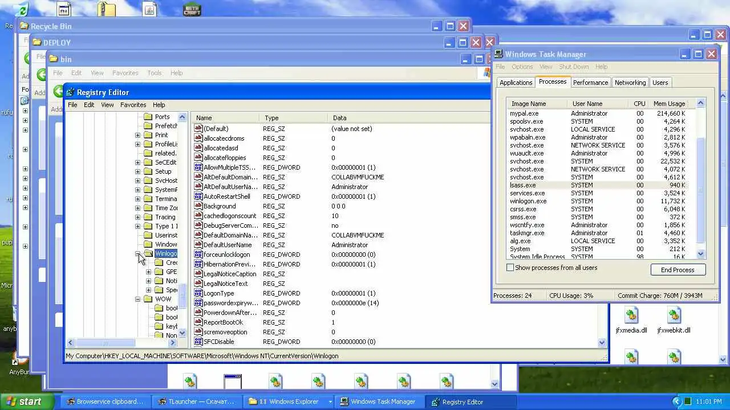Switch to the Performance tab
730x410 pixels.
[x=590, y=83]
